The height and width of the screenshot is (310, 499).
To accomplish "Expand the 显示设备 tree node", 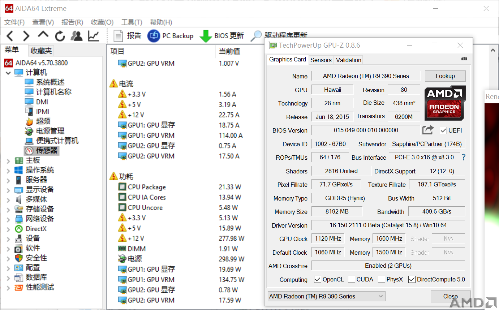I will (x=8, y=190).
